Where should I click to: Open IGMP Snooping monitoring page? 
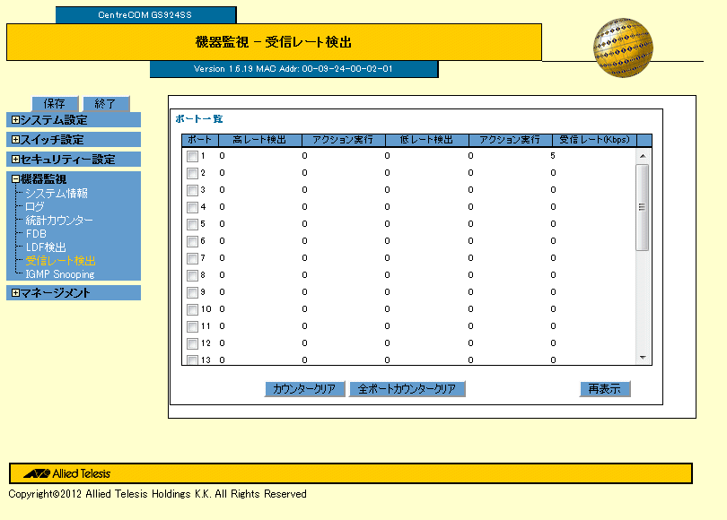point(60,274)
